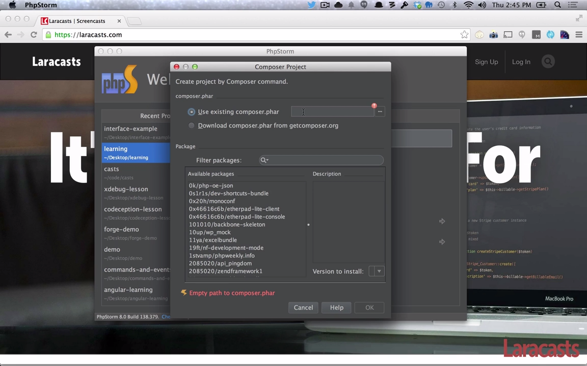Select Download composer.phar from getcomposer.org option
The height and width of the screenshot is (366, 587).
[x=191, y=126]
